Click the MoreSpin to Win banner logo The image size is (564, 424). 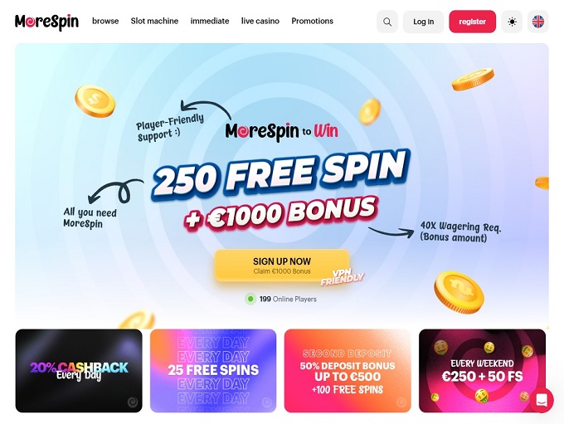(282, 131)
